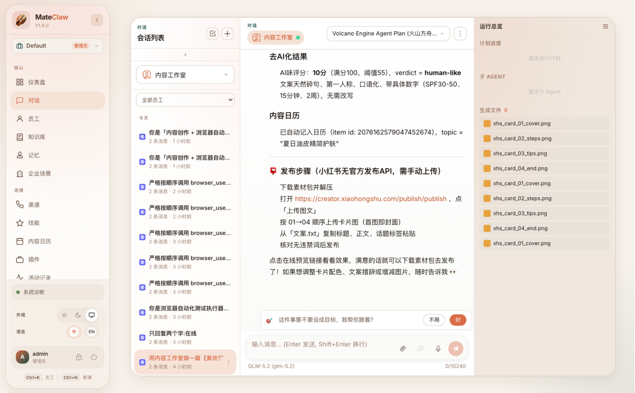This screenshot has width=635, height=393.
Task: Click 好 to set the goal
Action: tap(458, 320)
